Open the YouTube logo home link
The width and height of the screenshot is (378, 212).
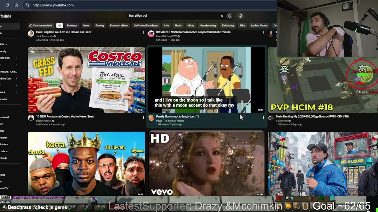[5, 16]
